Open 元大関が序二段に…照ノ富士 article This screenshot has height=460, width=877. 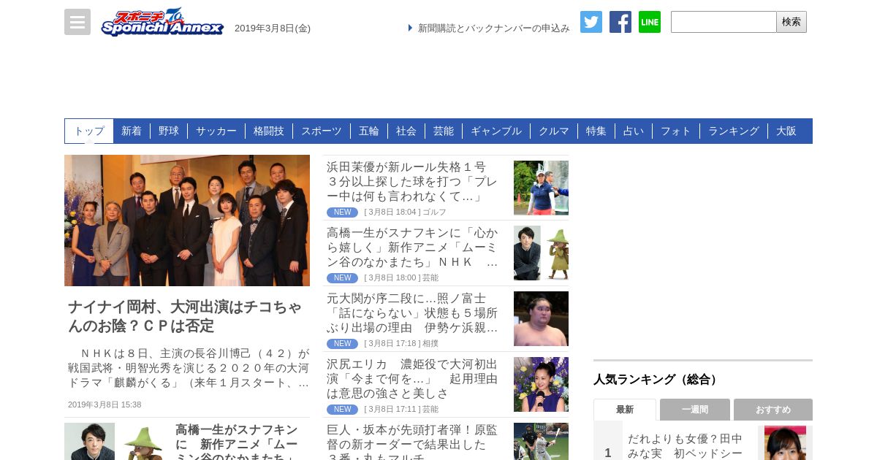click(413, 313)
